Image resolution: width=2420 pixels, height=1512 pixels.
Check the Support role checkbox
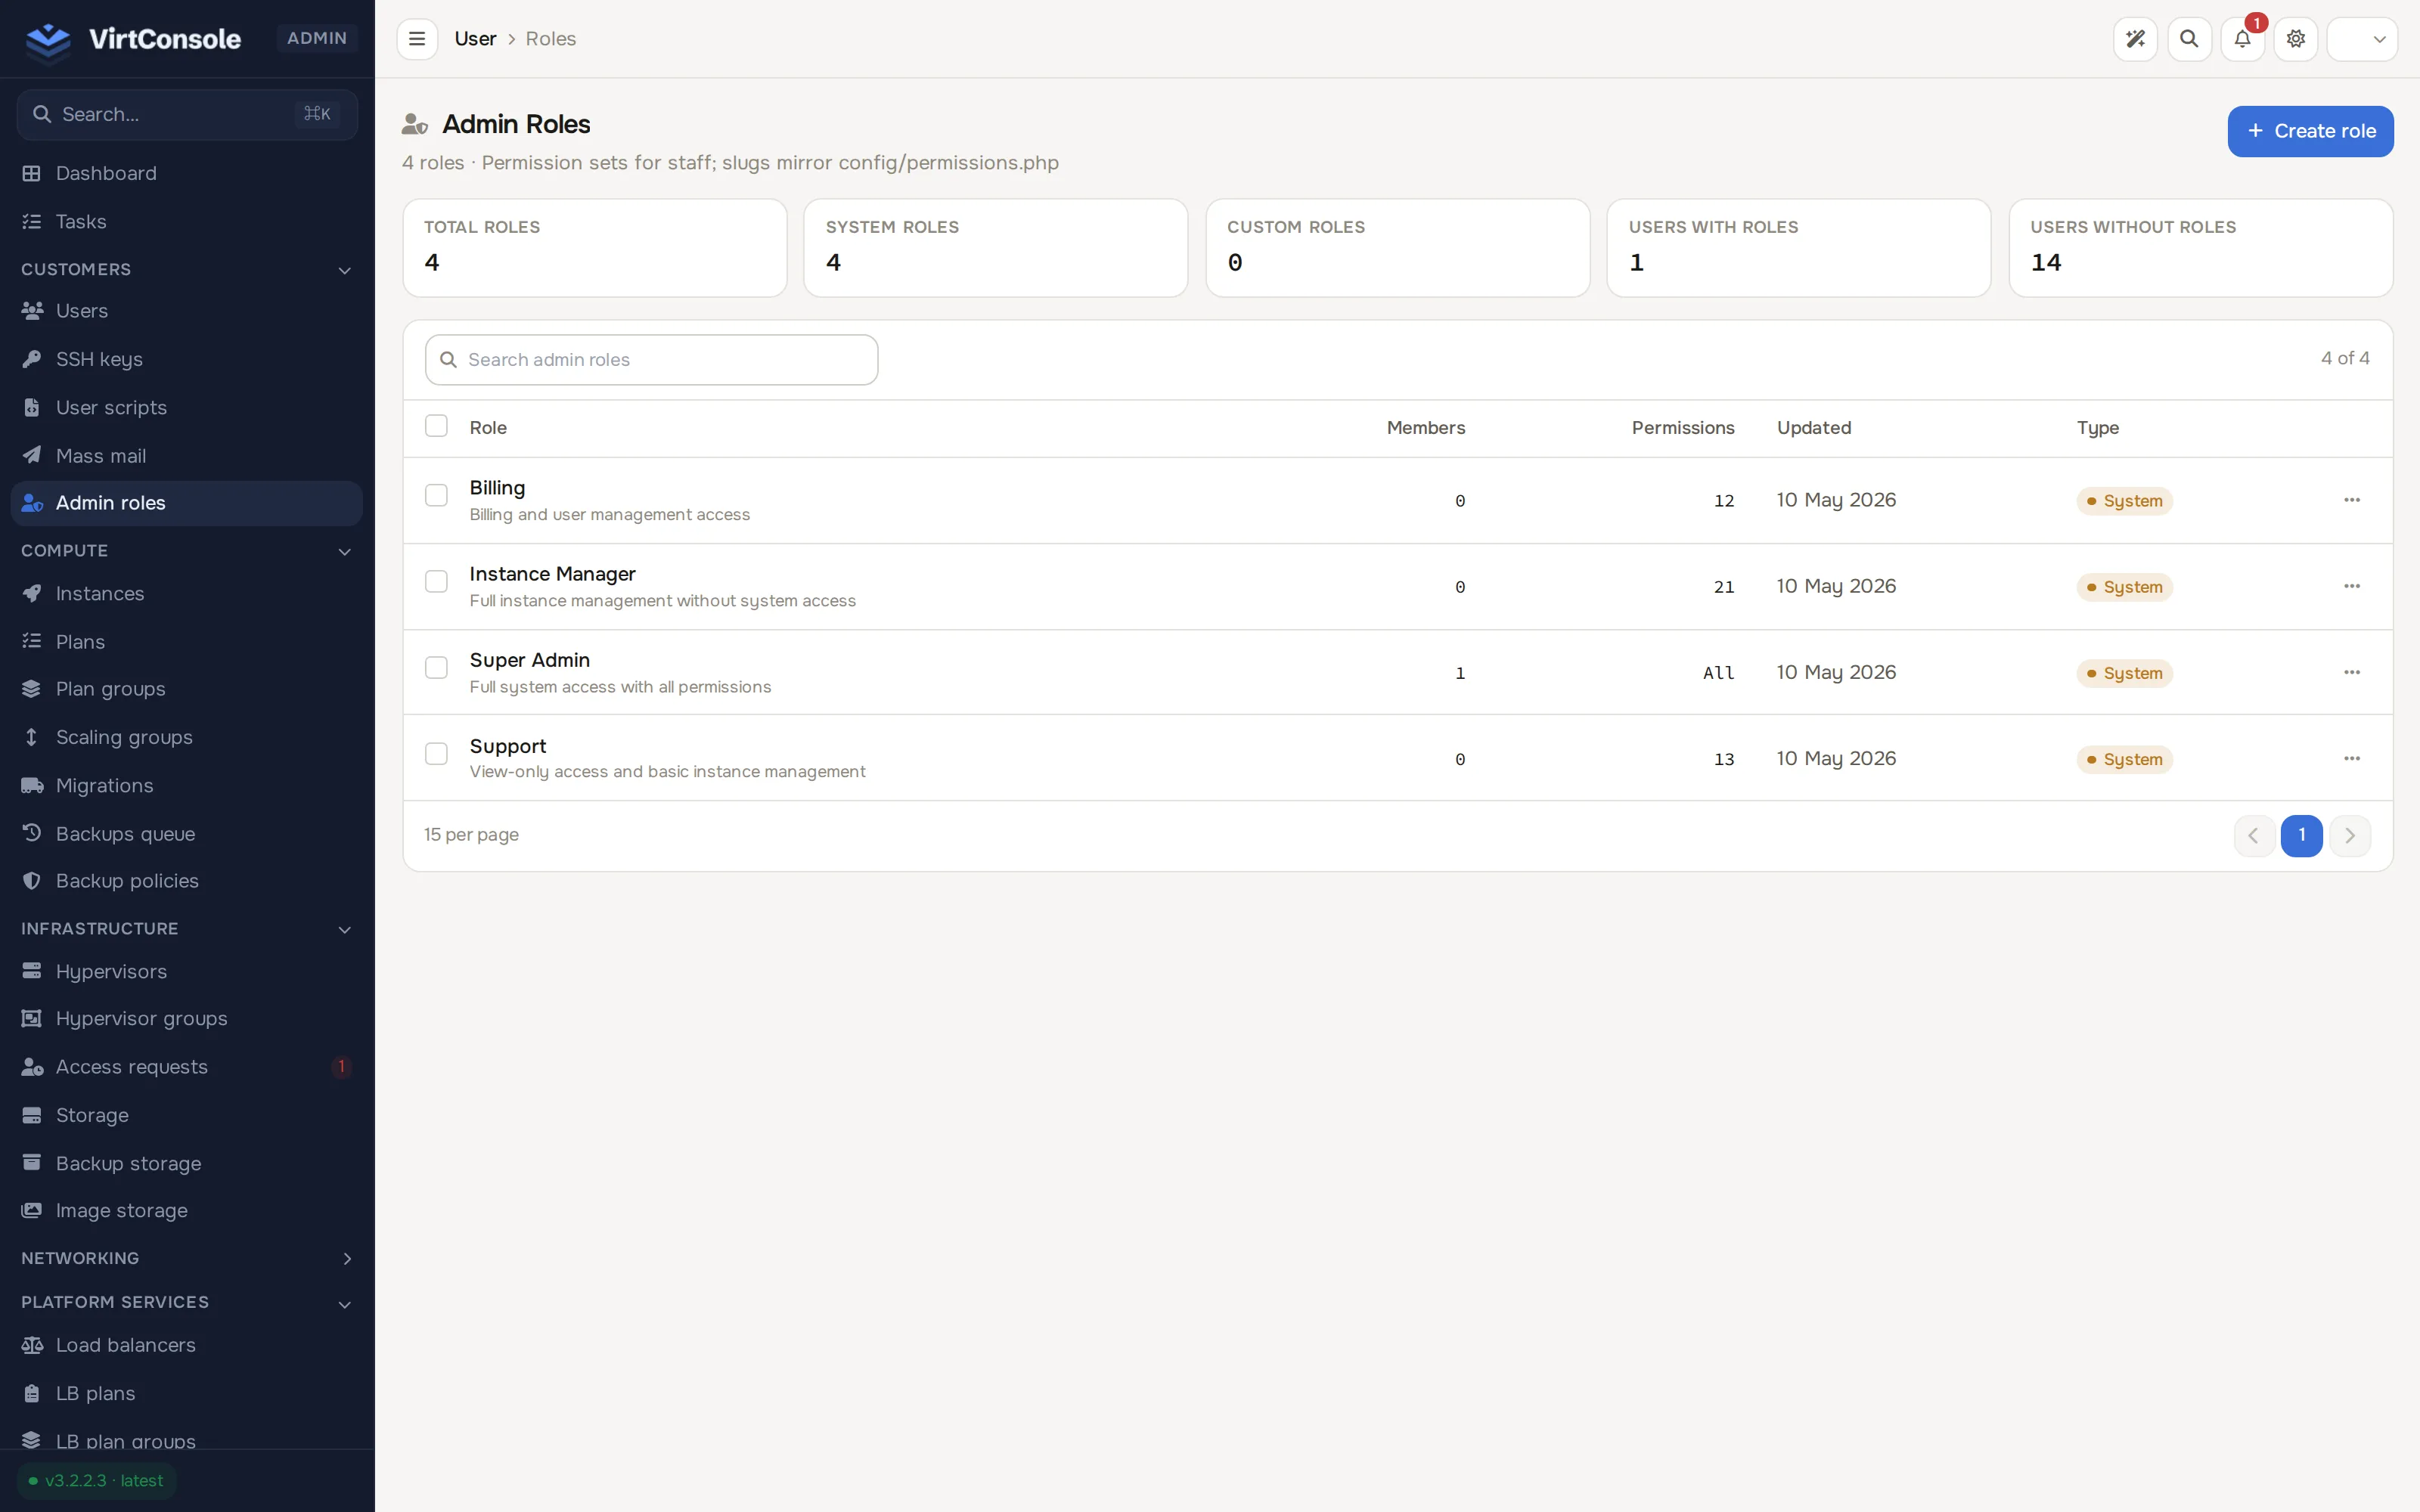pos(436,753)
